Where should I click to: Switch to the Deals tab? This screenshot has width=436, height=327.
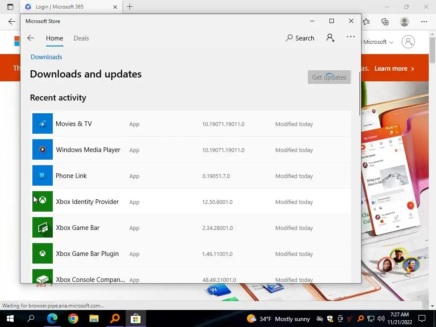[x=81, y=38]
